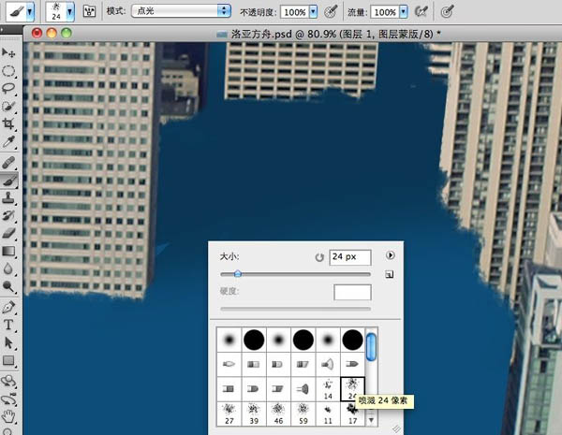The height and width of the screenshot is (435, 562).
Task: Select the first soft round brush preset
Action: pos(229,340)
